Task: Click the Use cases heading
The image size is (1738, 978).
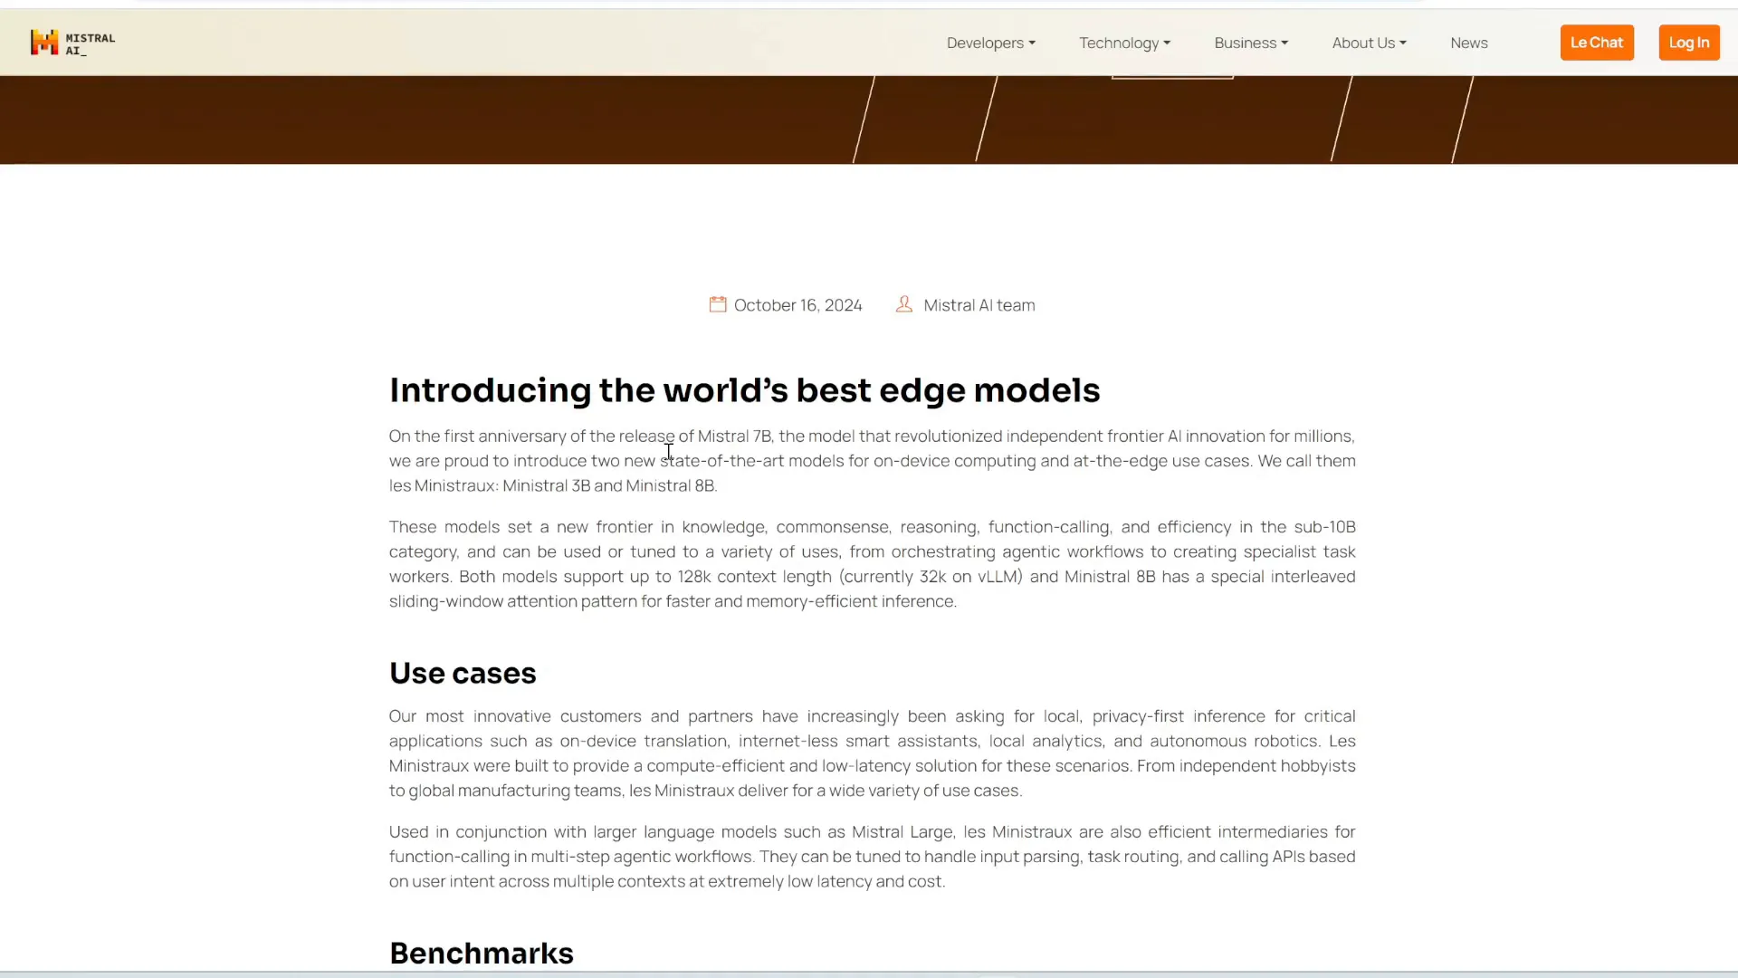Action: coord(463,673)
